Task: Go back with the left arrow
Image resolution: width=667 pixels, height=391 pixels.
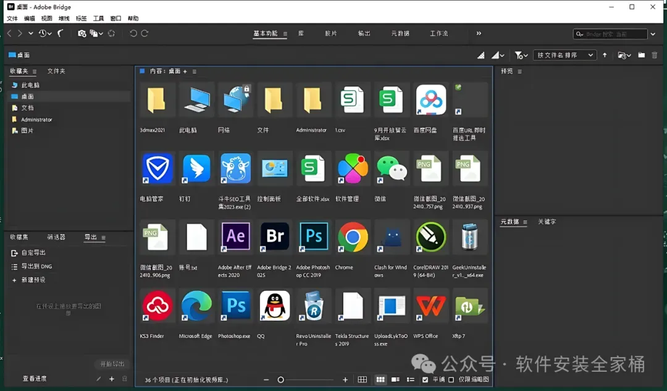Action: [x=9, y=33]
